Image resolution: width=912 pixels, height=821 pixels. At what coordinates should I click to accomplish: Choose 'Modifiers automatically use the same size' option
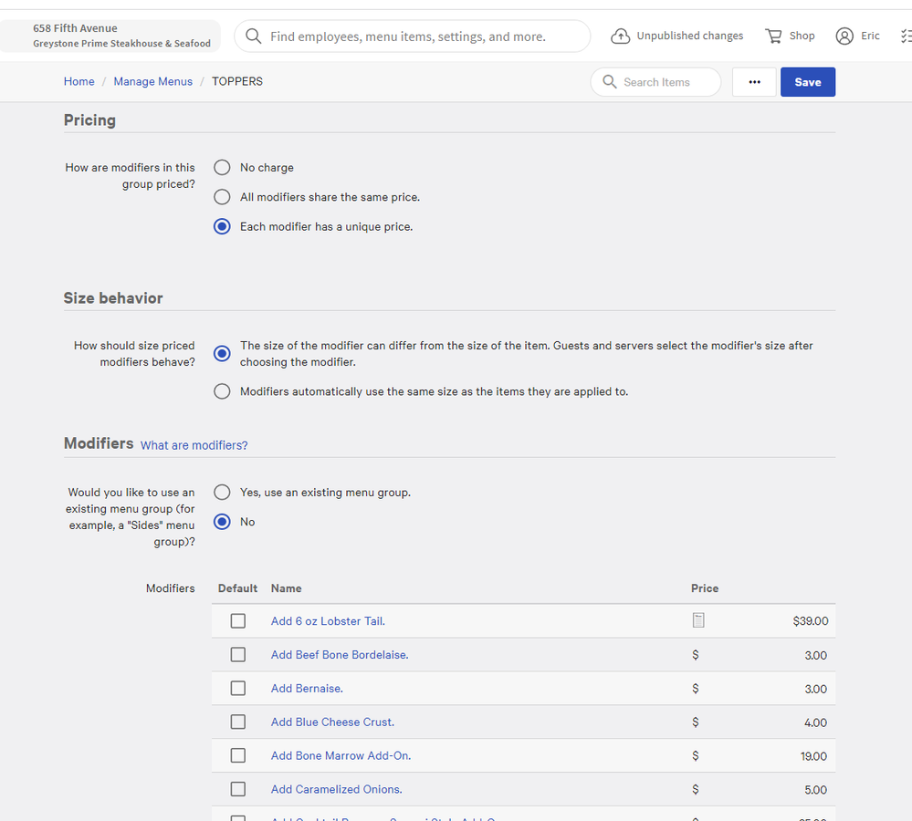222,391
